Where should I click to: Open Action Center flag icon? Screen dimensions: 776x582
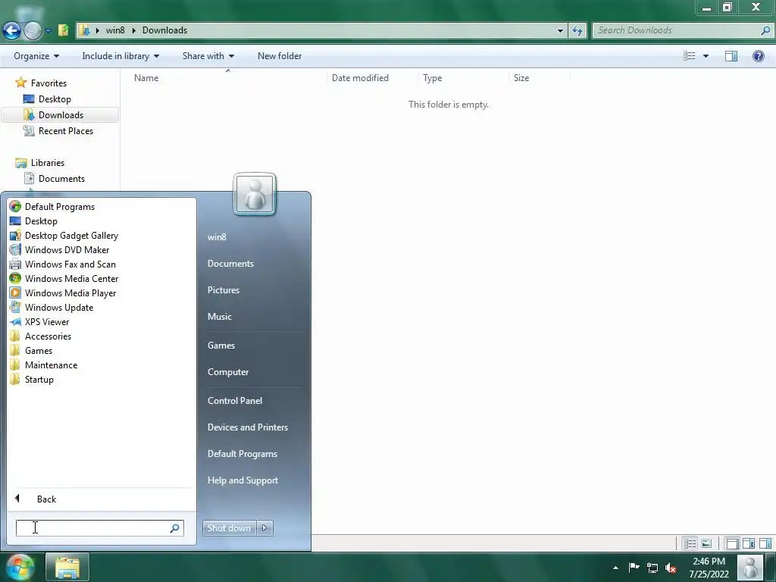634,568
